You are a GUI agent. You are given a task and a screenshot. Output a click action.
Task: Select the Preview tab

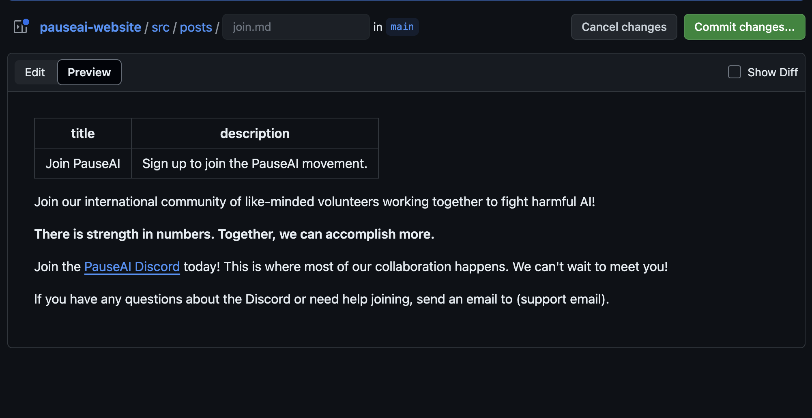(89, 72)
